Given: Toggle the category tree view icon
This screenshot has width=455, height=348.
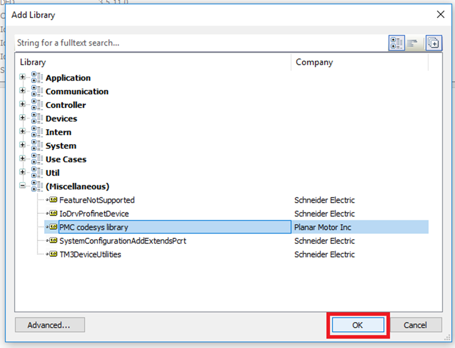Looking at the screenshot, I should 397,43.
